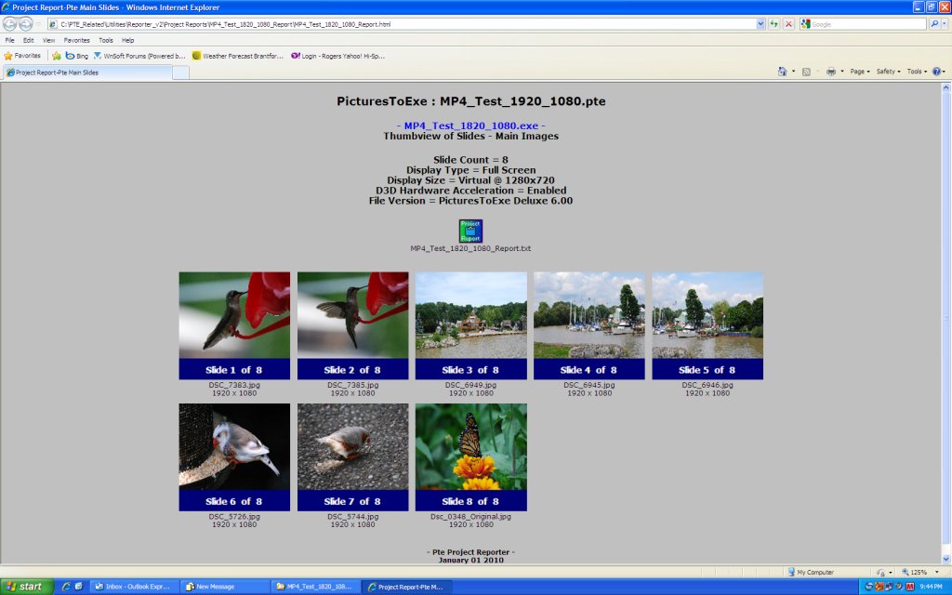The width and height of the screenshot is (952, 595).
Task: Open Slide 1 hummingbird thumbnail
Action: (234, 325)
